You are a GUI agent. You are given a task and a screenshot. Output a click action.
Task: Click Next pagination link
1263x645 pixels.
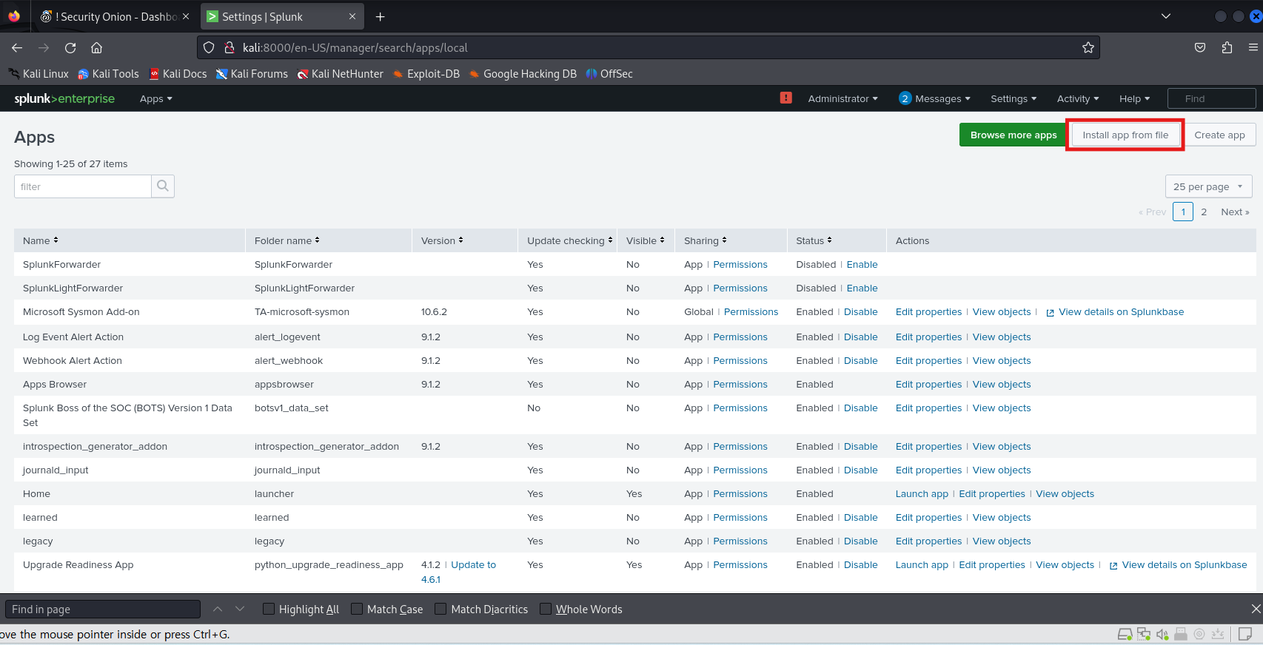(x=1235, y=212)
